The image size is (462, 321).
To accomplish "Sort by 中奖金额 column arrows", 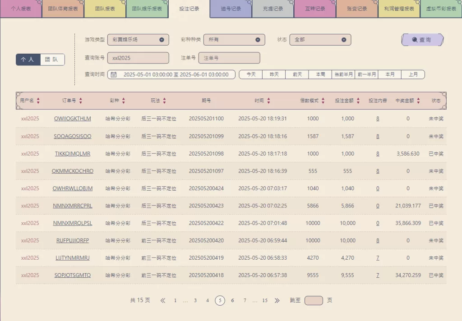I will (x=419, y=101).
